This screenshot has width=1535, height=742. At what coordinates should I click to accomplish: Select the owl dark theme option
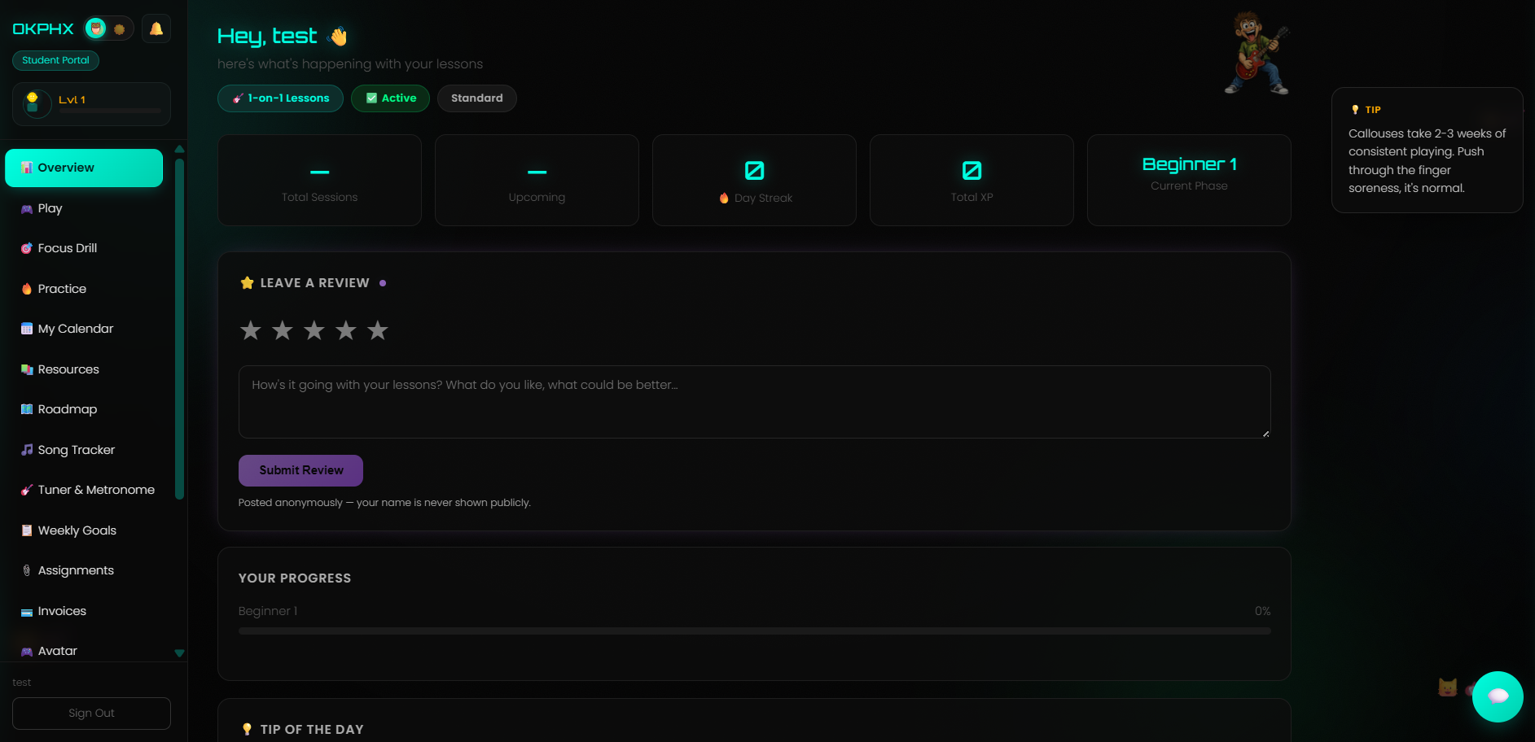(x=96, y=29)
